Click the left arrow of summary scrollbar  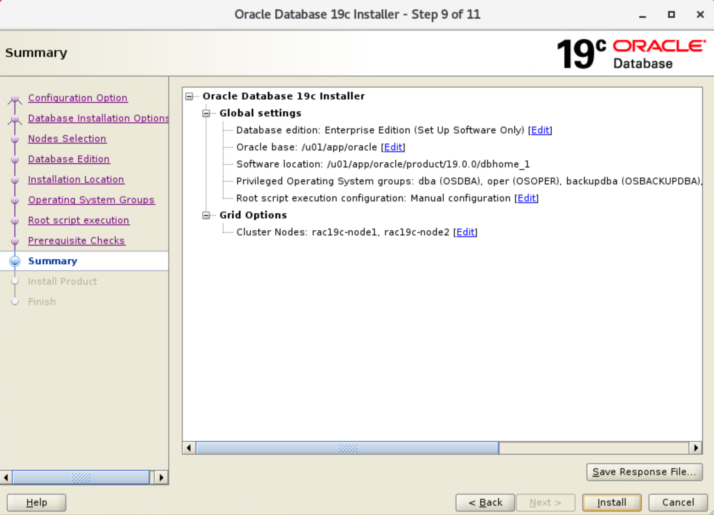[x=189, y=448]
